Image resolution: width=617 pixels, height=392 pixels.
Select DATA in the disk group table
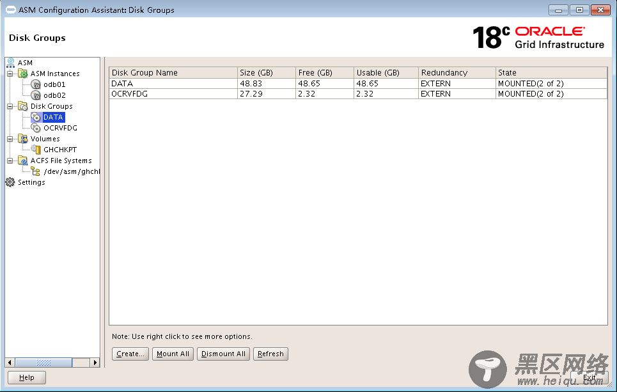point(173,83)
